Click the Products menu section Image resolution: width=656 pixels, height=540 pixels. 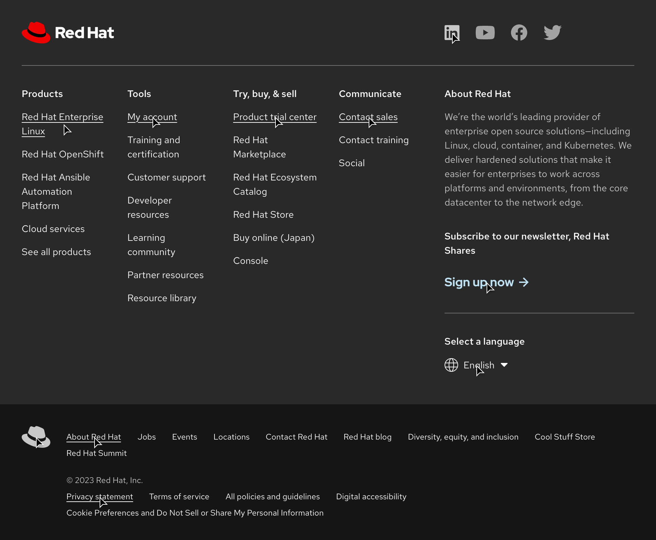tap(42, 94)
